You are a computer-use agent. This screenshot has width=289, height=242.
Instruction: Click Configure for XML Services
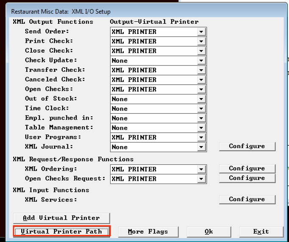coord(247,200)
